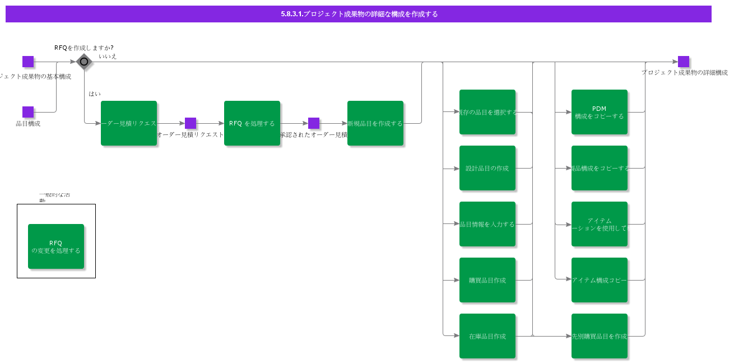Click the 品目構成 label text
Viewport: 734px width, 364px height.
pyautogui.click(x=28, y=124)
